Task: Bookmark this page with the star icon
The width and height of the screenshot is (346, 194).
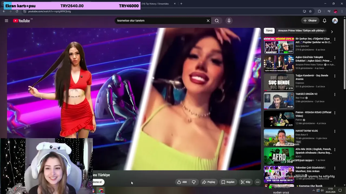Action: point(310,11)
